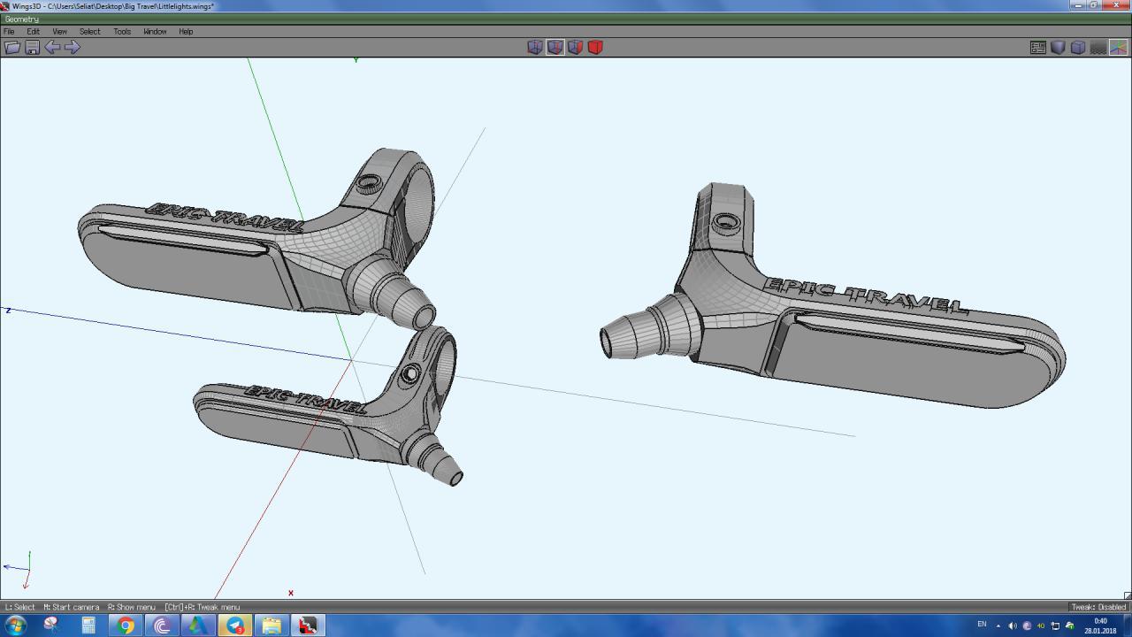The width and height of the screenshot is (1132, 637).
Task: Open the Tools menu
Action: (122, 31)
